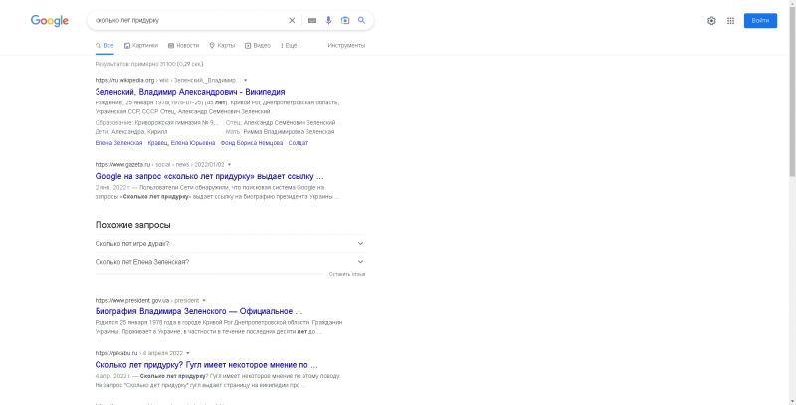The width and height of the screenshot is (796, 405).
Task: Click the results count text Результатов: примерно
Action: [149, 64]
